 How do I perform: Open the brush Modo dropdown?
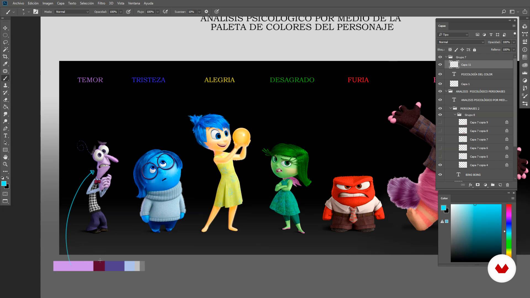tap(72, 12)
